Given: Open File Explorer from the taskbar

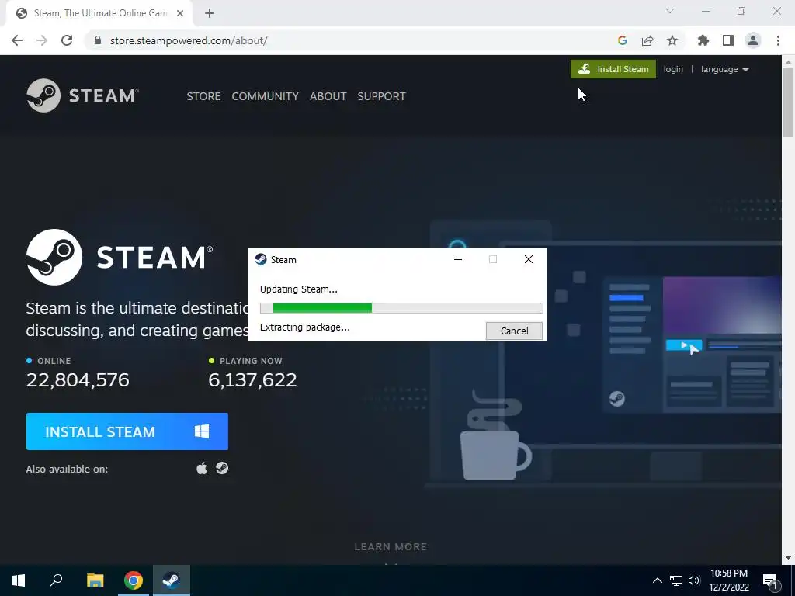Looking at the screenshot, I should [x=95, y=580].
